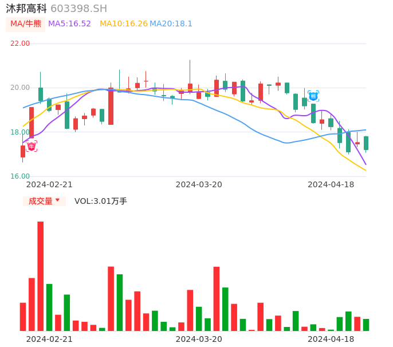The width and height of the screenshot is (393, 347).
Task: Click the VOL:3.01万手 volume readout
Action: (101, 201)
